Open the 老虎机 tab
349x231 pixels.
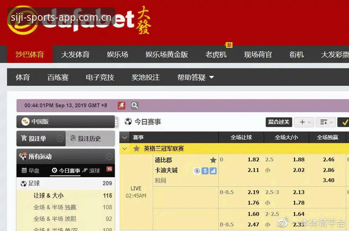pyautogui.click(x=216, y=54)
